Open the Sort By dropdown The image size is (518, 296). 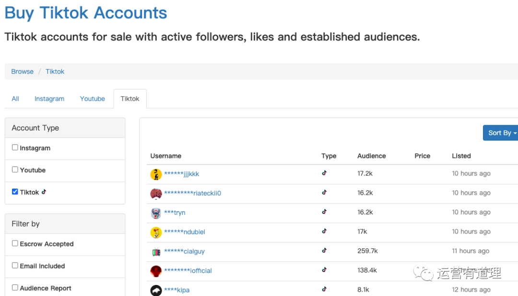[502, 133]
